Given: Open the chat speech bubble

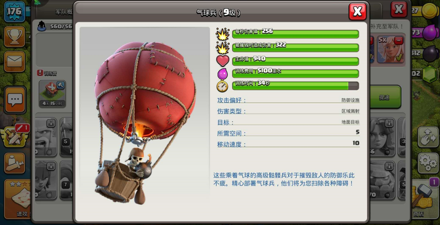Looking at the screenshot, I should tap(15, 99).
